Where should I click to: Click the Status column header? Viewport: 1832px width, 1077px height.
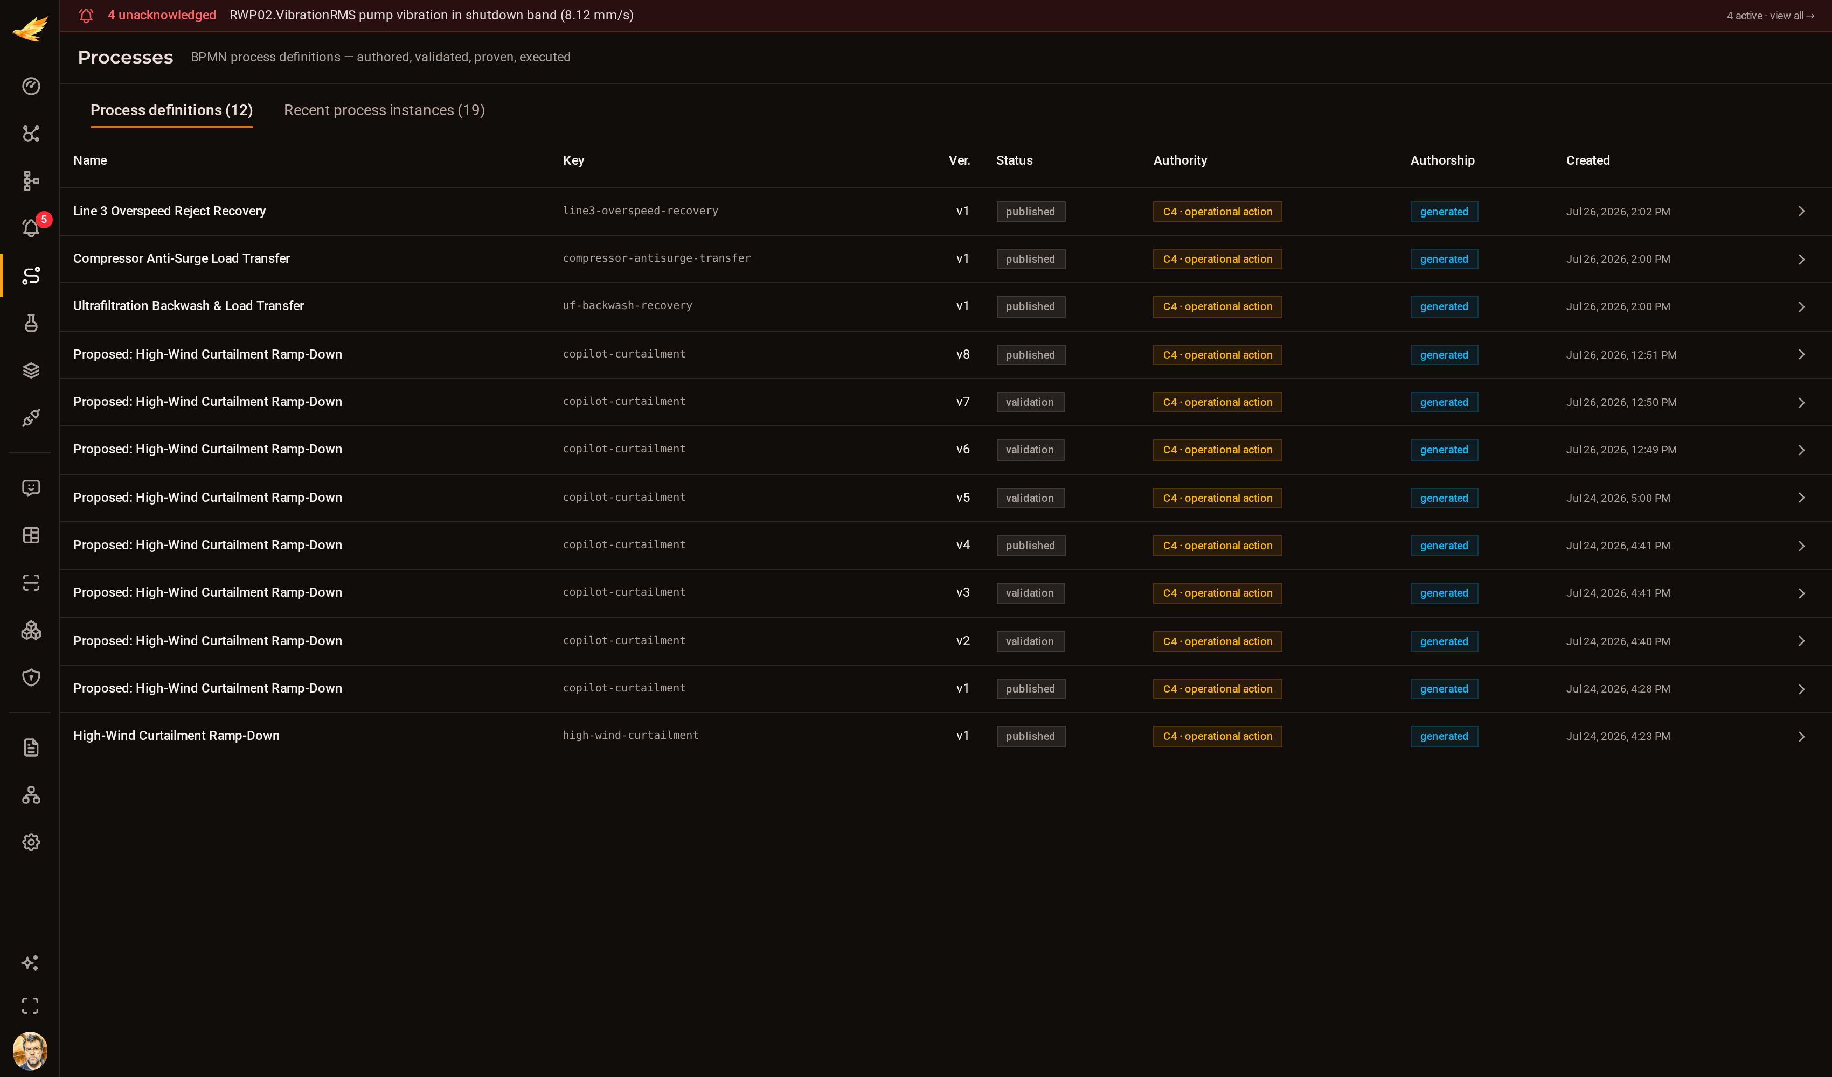[1014, 160]
